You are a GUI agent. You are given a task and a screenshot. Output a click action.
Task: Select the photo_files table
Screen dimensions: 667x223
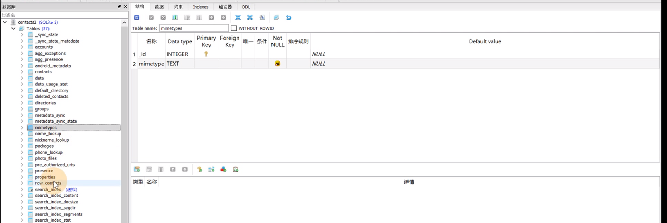tap(46, 158)
